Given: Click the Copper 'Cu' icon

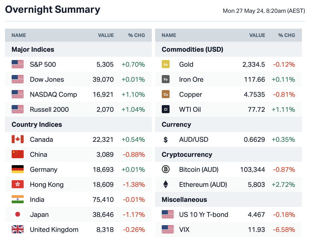Looking at the screenshot, I should (166, 95).
